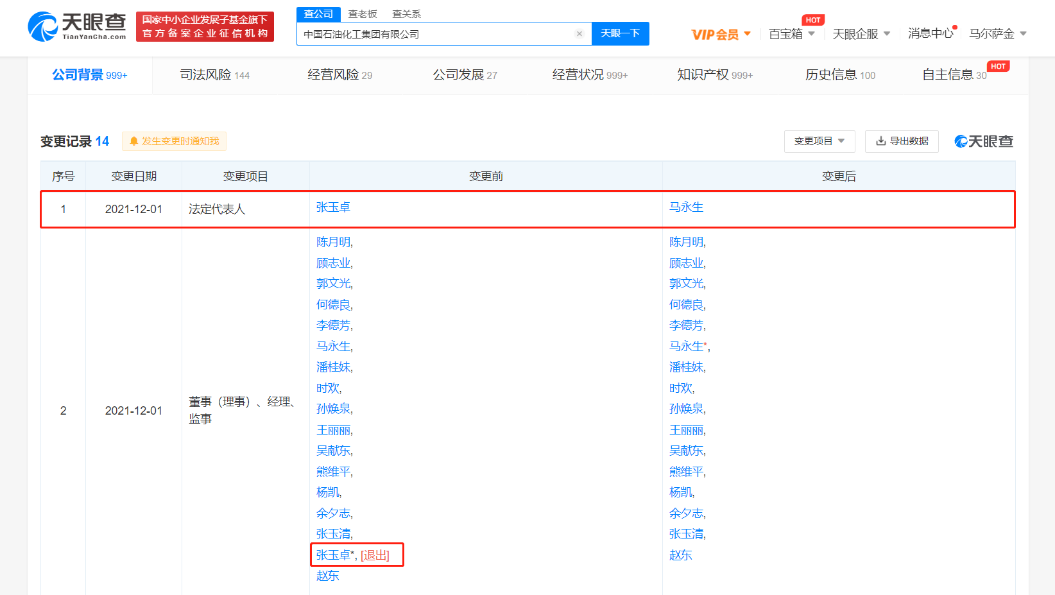Viewport: 1055px width, 595px height.
Task: Open 王丽丽 link in 变更后 column
Action: pyautogui.click(x=687, y=430)
